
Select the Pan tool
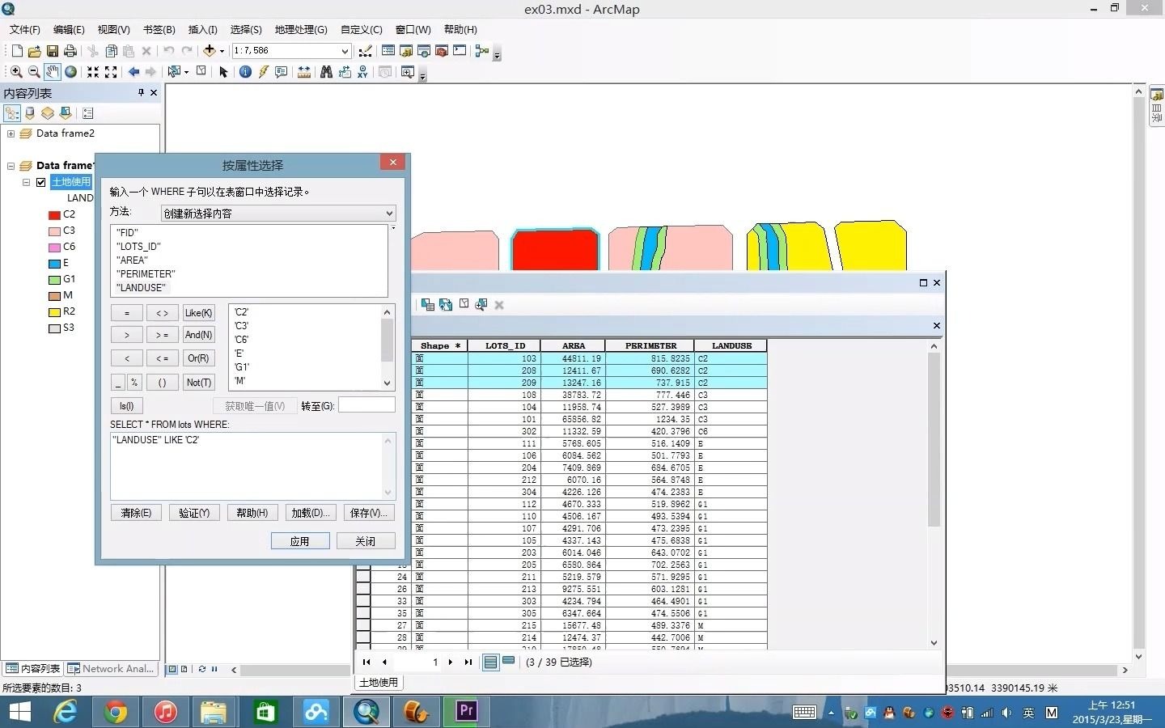pos(52,71)
